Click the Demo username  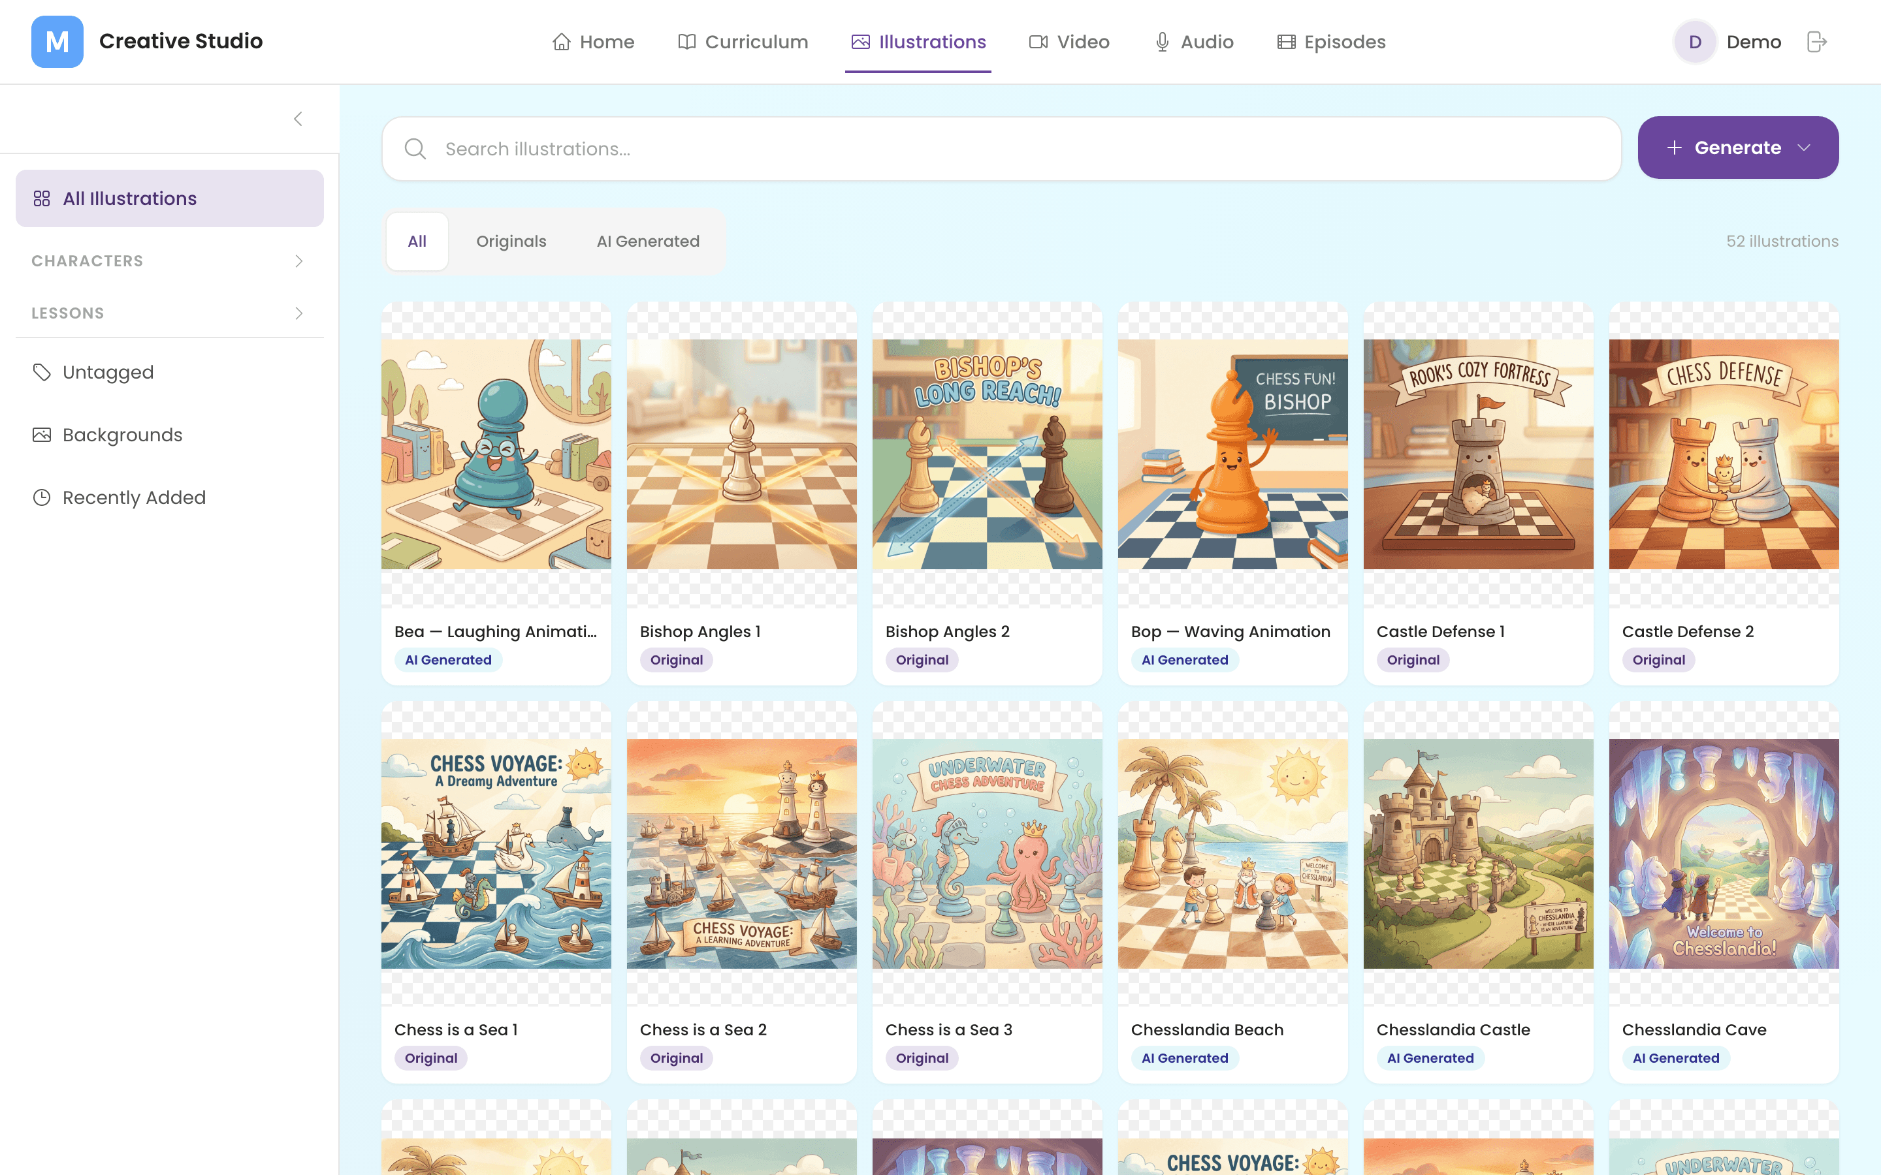tap(1754, 42)
